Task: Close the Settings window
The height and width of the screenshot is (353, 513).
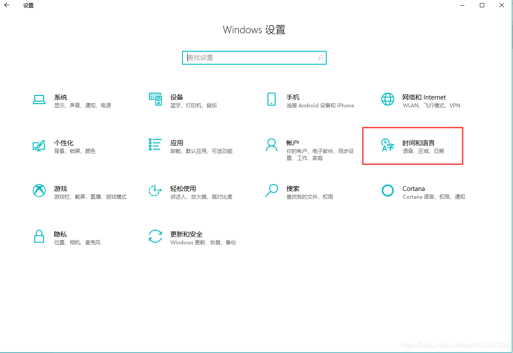Action: coord(501,5)
